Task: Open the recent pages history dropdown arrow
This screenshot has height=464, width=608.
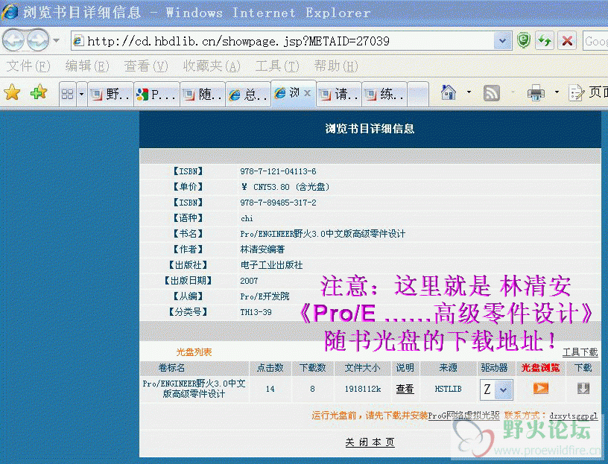Action: [x=57, y=40]
